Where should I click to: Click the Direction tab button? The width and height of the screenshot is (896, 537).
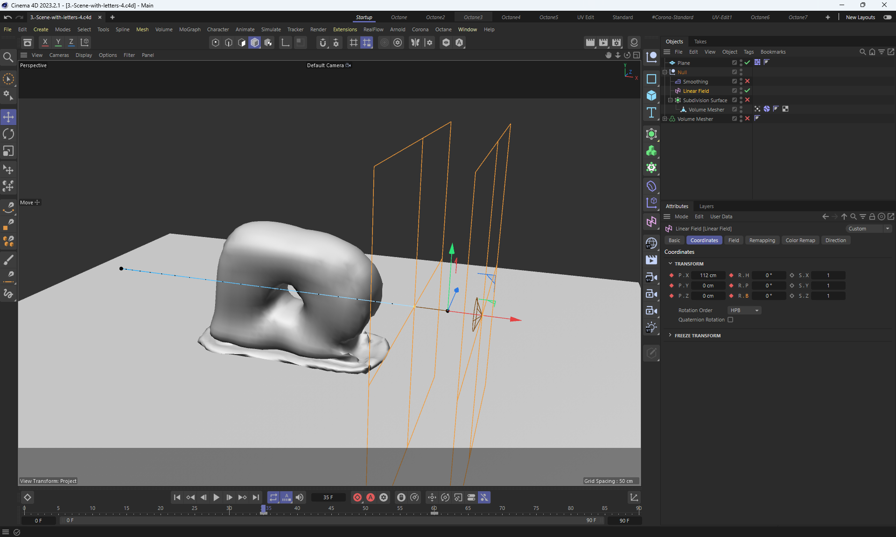coord(835,240)
